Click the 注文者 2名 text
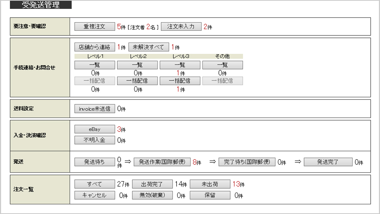The image size is (380, 214). 143,27
